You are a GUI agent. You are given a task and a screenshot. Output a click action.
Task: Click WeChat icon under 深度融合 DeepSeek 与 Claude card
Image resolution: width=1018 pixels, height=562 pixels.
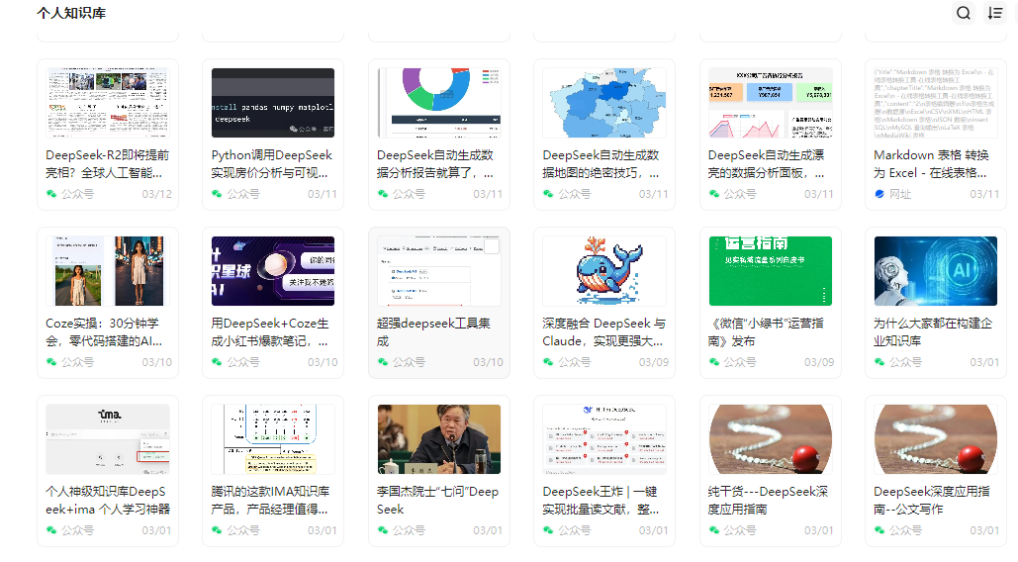click(x=548, y=361)
